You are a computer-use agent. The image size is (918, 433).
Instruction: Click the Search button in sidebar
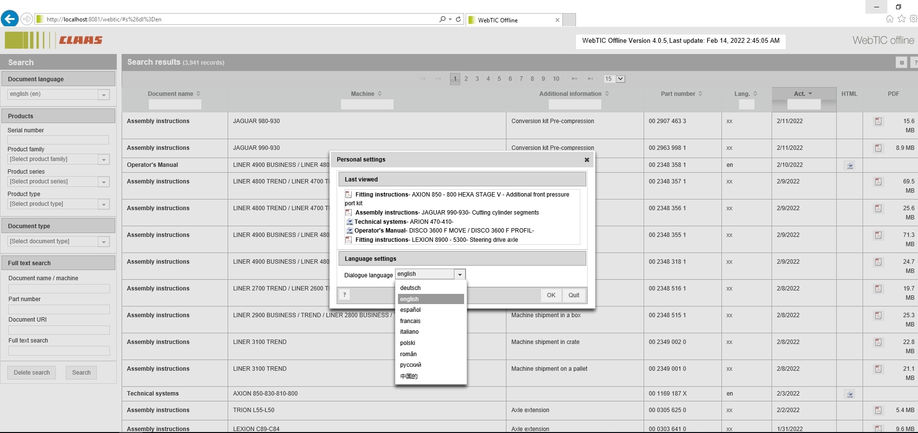click(x=81, y=373)
